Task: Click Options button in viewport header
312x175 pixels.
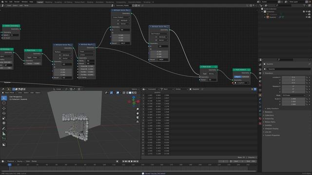Action: (x=135, y=89)
